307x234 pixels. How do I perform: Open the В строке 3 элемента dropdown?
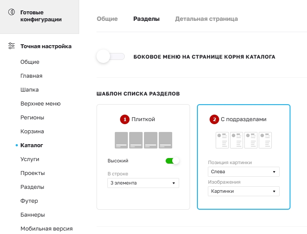coord(143,183)
